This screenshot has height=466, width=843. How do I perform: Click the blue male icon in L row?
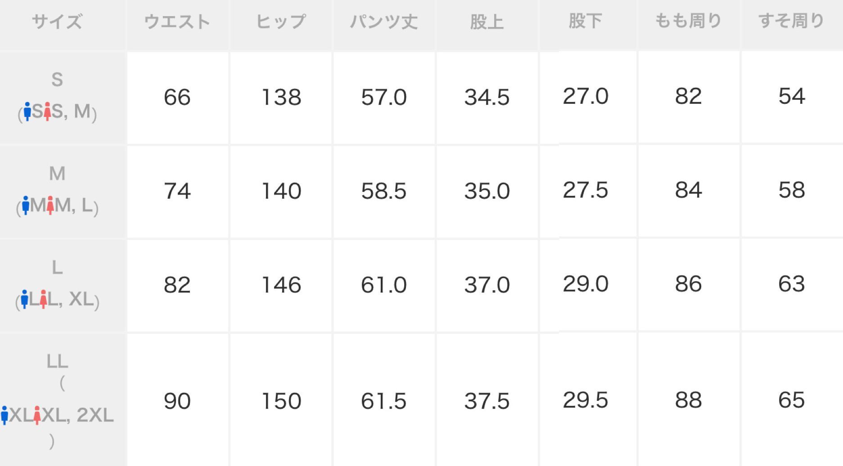pos(24,299)
